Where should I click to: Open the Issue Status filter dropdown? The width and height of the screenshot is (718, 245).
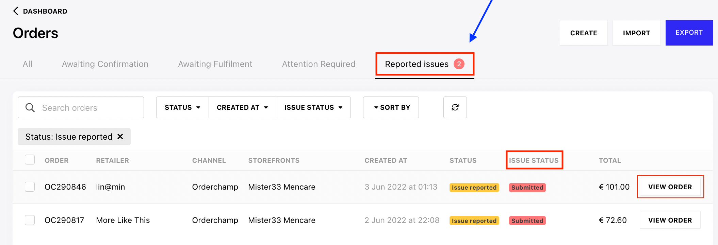point(313,107)
